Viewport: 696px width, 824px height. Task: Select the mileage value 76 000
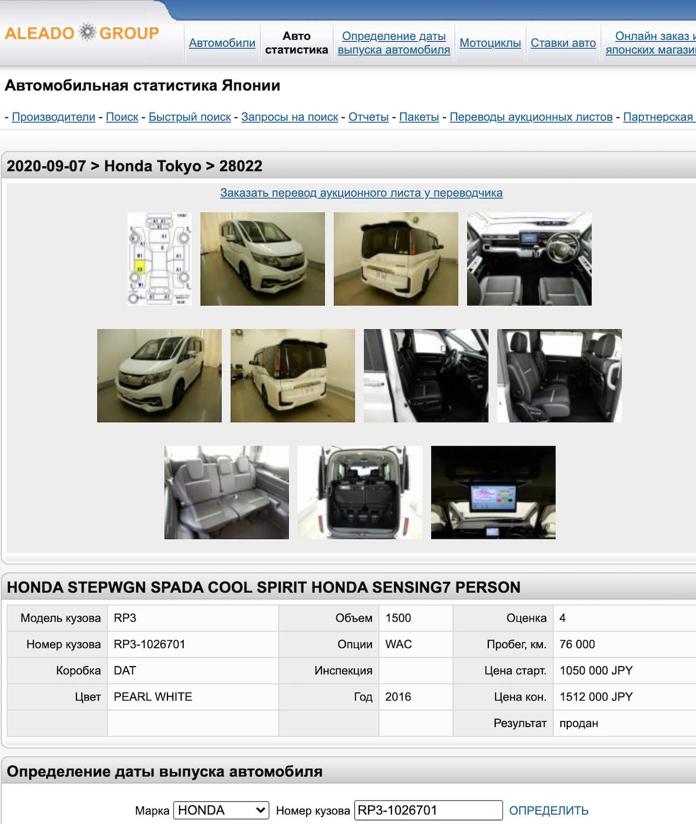(577, 644)
